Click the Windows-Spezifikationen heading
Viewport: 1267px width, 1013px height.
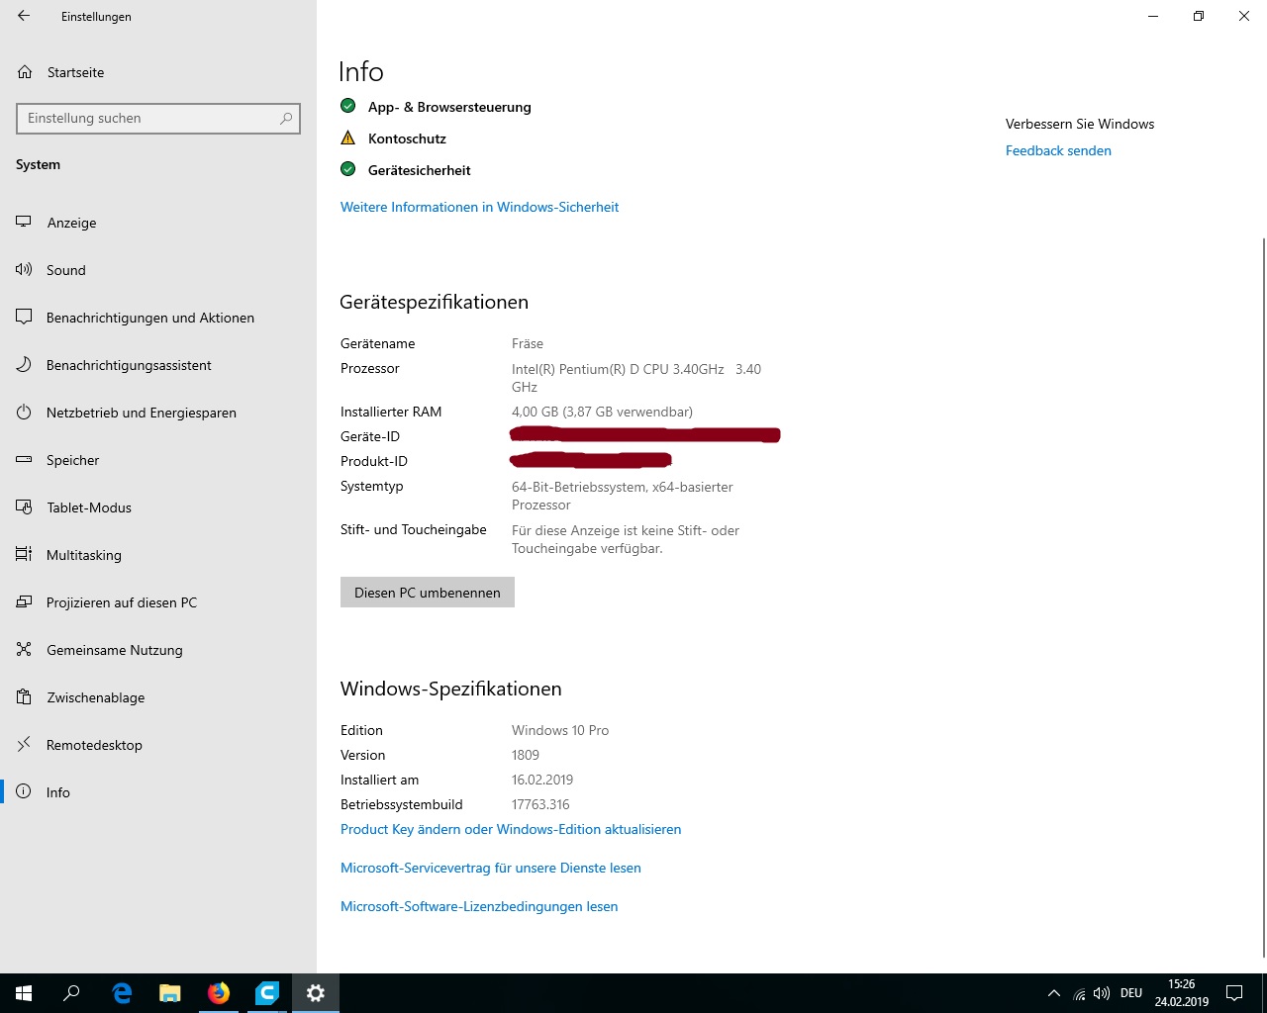[x=450, y=689]
